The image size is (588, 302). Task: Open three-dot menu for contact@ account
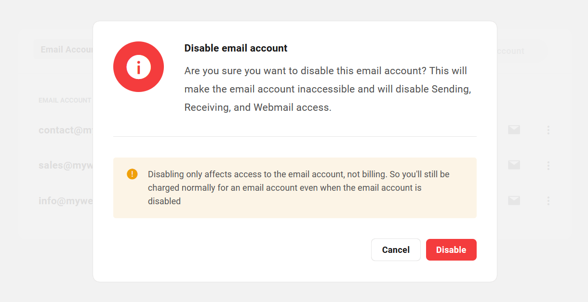pyautogui.click(x=548, y=130)
